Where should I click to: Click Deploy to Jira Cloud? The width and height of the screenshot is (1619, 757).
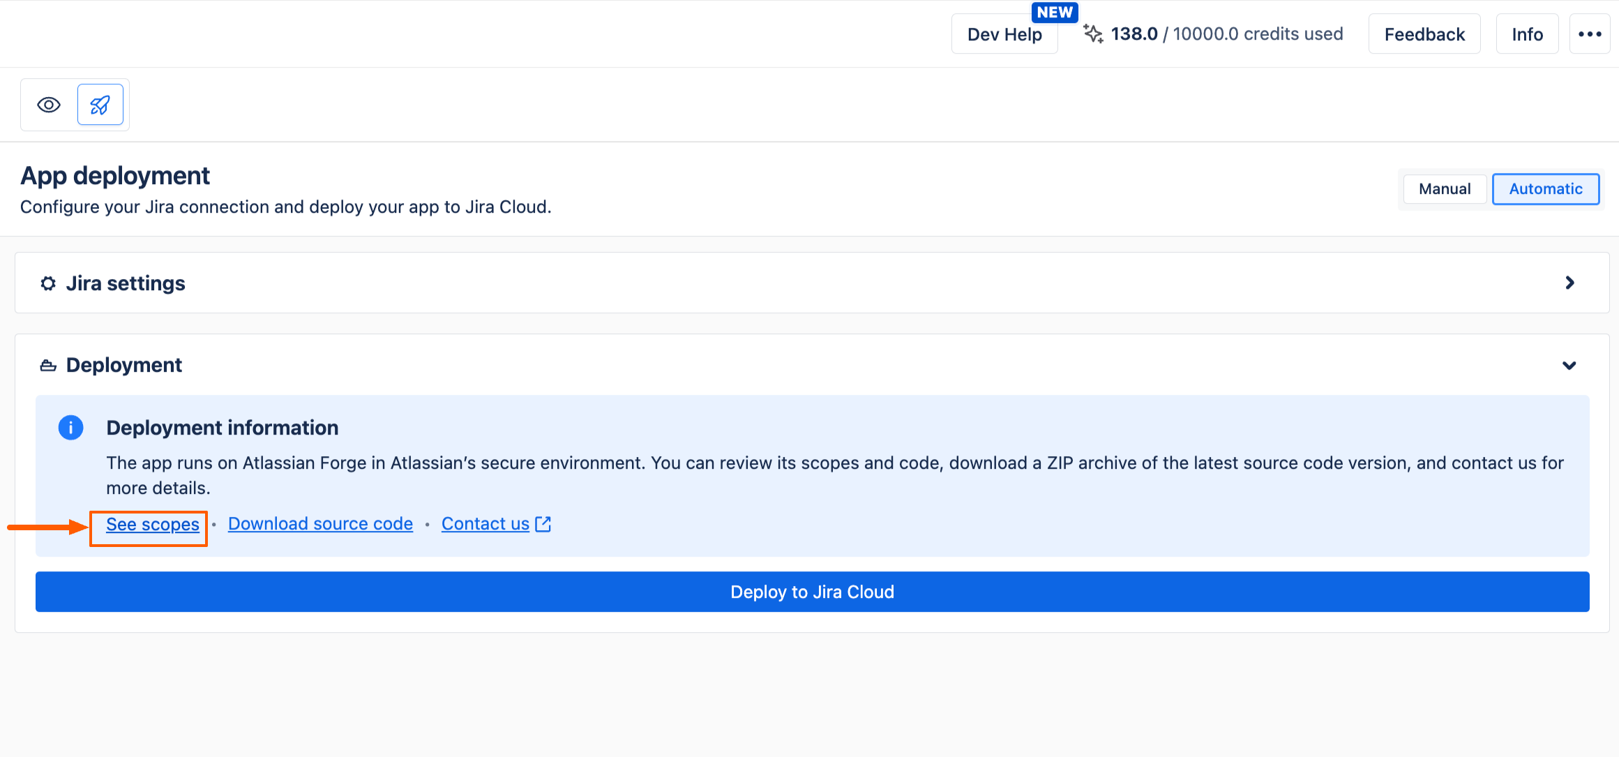pyautogui.click(x=813, y=592)
